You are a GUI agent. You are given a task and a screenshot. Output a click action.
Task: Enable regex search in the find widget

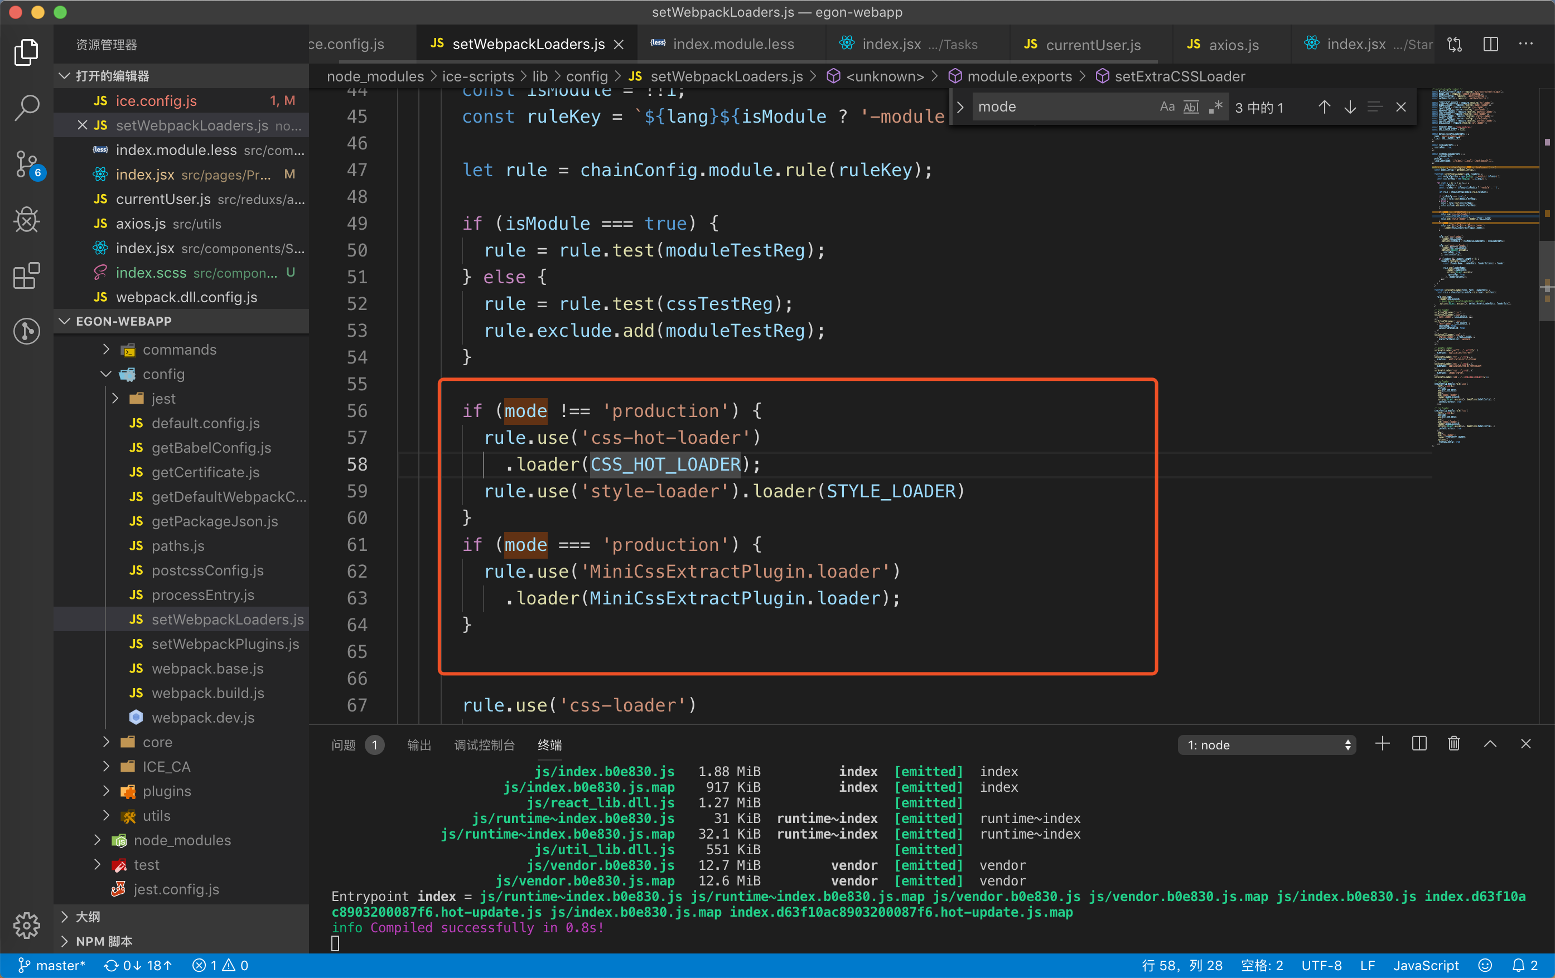coord(1215,106)
